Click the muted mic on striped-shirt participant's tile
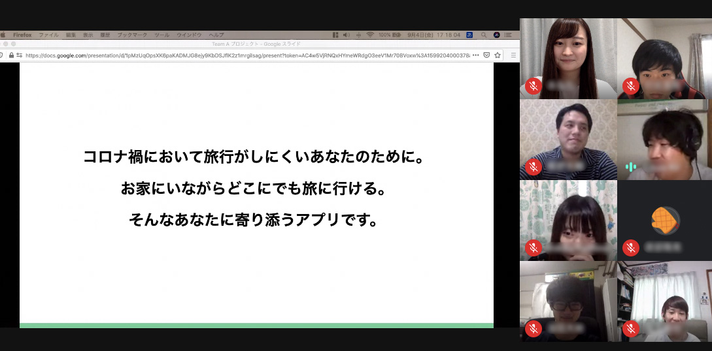The height and width of the screenshot is (351, 712). pos(534,166)
